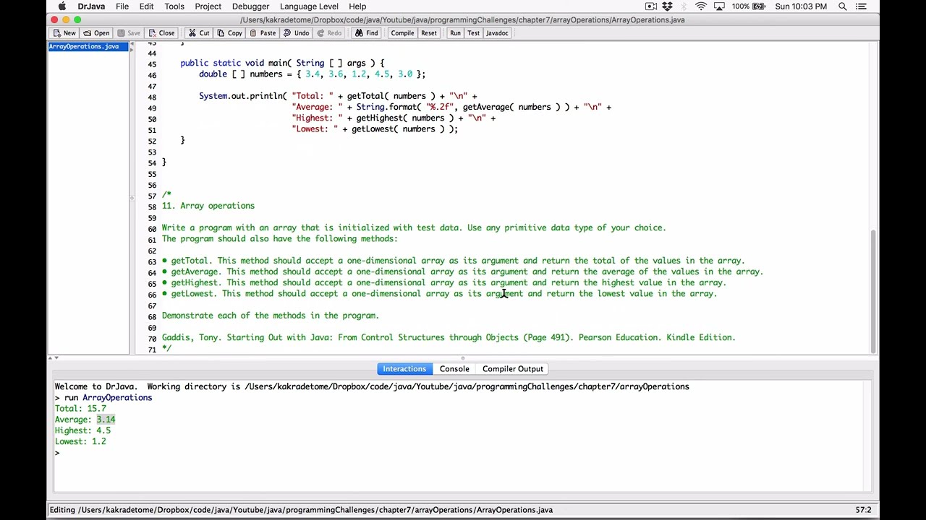This screenshot has height=520, width=926.
Task: Open the Help menu
Action: (357, 6)
